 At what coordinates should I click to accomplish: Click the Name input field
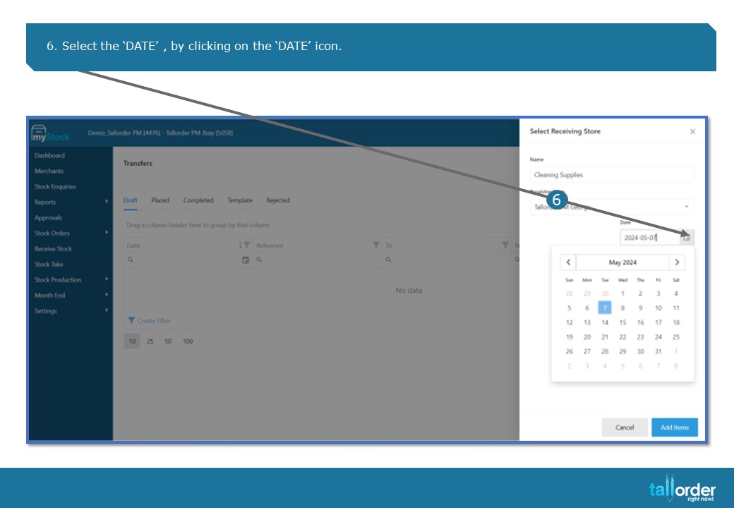click(x=612, y=174)
